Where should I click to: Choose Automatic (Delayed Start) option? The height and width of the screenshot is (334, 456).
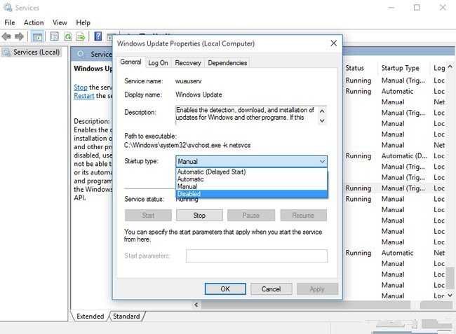coord(251,172)
